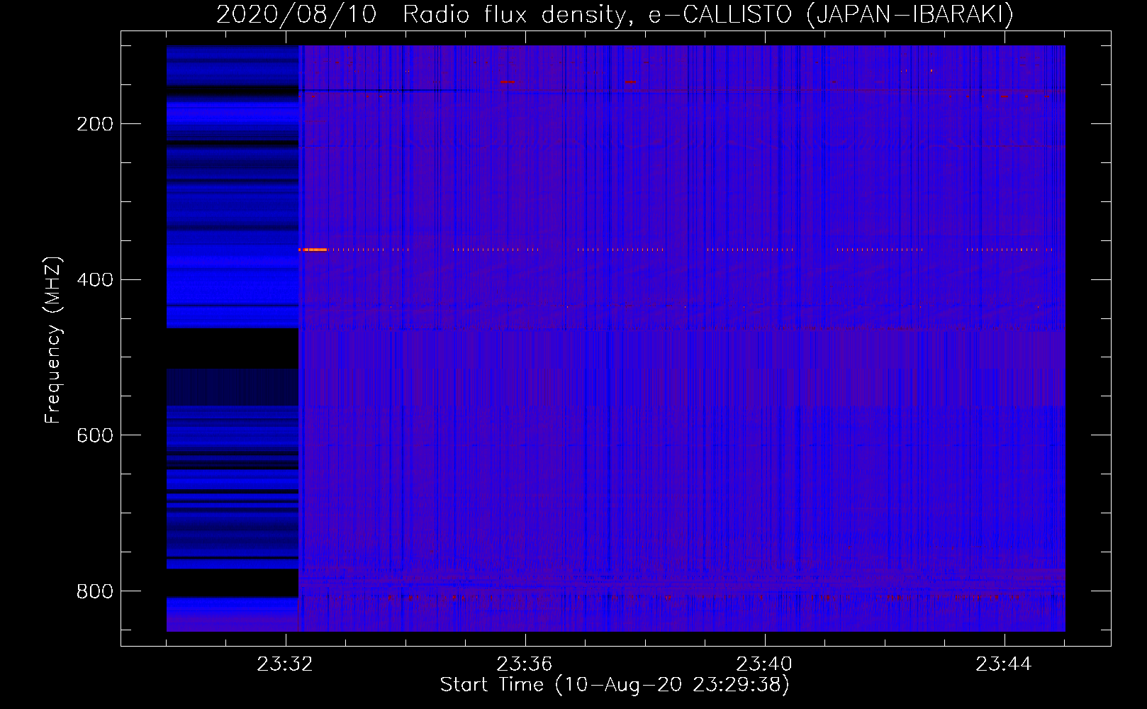Click the 23:44 time tick label
Image resolution: width=1147 pixels, height=709 pixels.
(x=1004, y=664)
